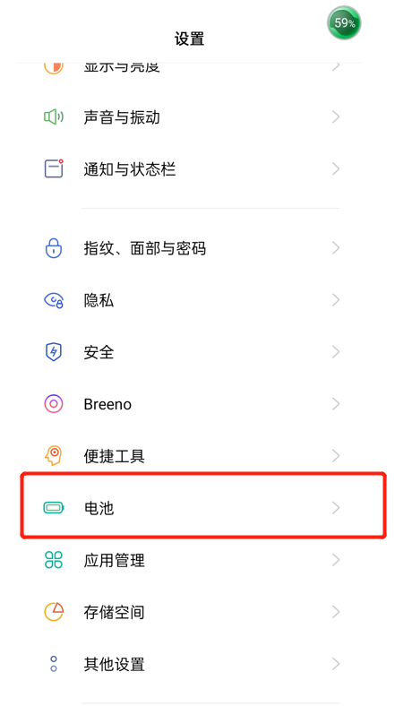The image size is (395, 706).
Task: Expand the 电池 row chevron
Action: click(336, 508)
